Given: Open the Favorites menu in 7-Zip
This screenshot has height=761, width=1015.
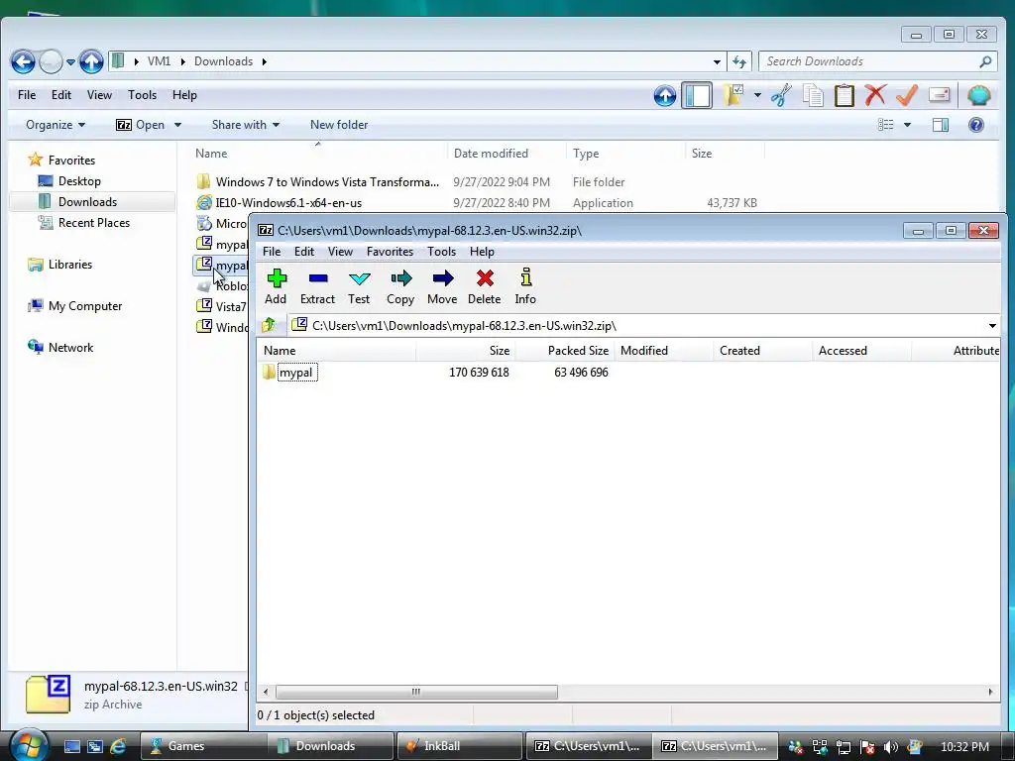Looking at the screenshot, I should pos(390,251).
